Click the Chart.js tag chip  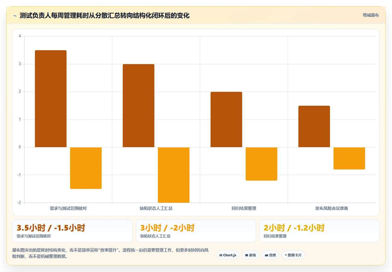click(x=228, y=255)
